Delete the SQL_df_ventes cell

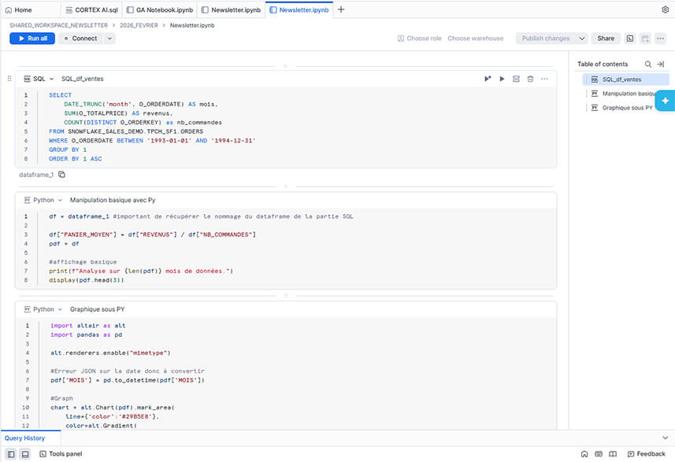pyautogui.click(x=531, y=79)
